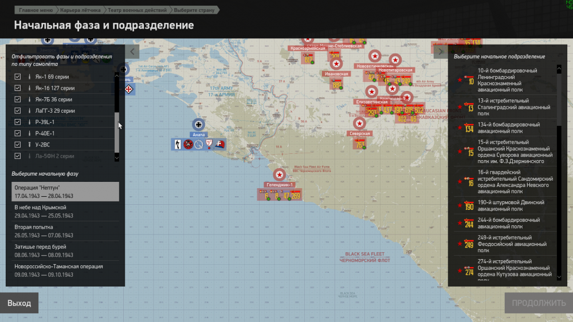
Task: Toggle the Ла-5ФН 2 серии checkbox
Action: 18,156
